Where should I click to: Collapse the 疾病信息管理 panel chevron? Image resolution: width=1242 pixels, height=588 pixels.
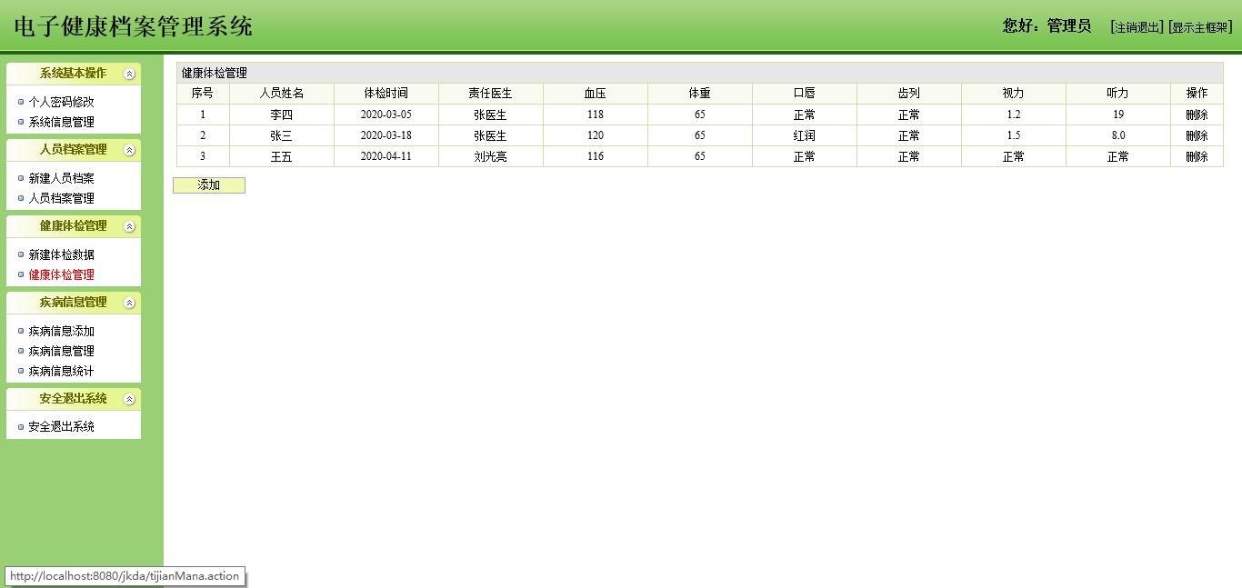point(129,303)
